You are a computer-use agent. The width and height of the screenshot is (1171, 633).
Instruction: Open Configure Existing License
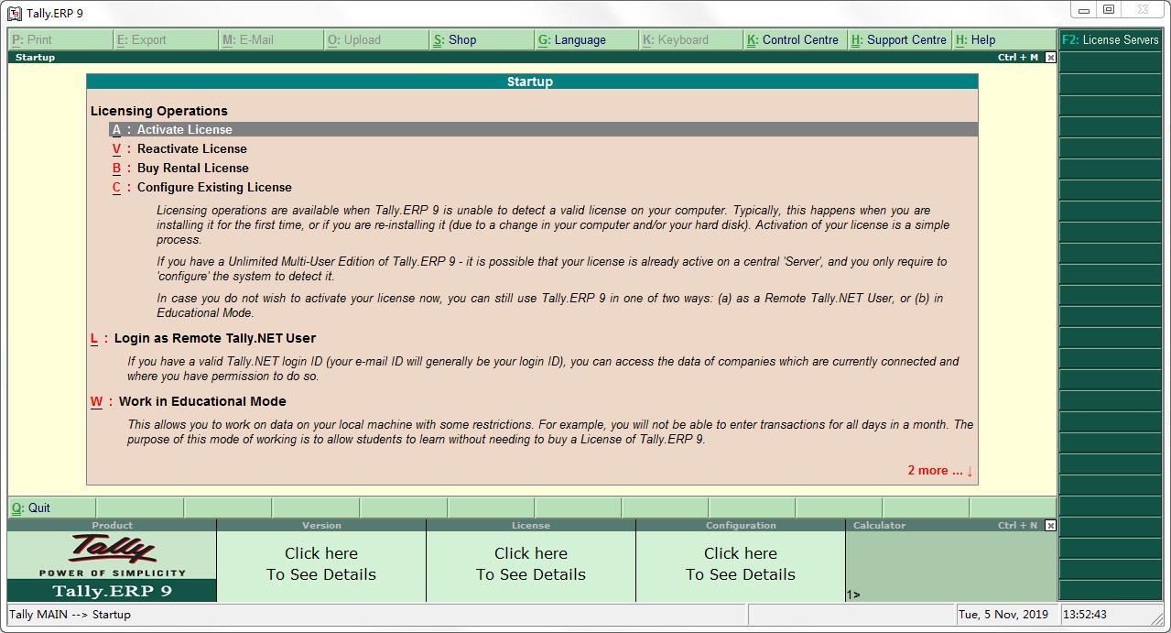213,188
